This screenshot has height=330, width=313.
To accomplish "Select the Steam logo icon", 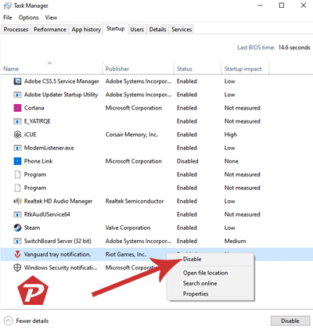I will 17,228.
